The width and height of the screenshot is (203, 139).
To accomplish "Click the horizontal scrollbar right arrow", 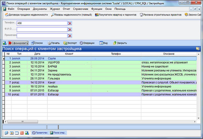I will tap(195, 121).
